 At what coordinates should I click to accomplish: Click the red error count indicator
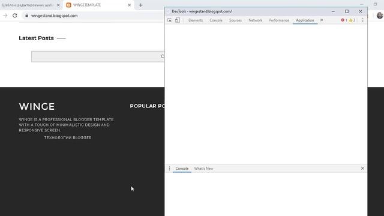pyautogui.click(x=344, y=20)
